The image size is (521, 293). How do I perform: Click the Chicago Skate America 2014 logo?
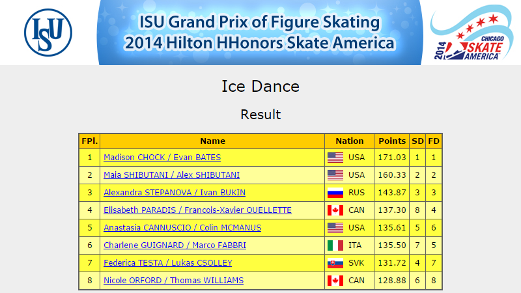(x=471, y=33)
